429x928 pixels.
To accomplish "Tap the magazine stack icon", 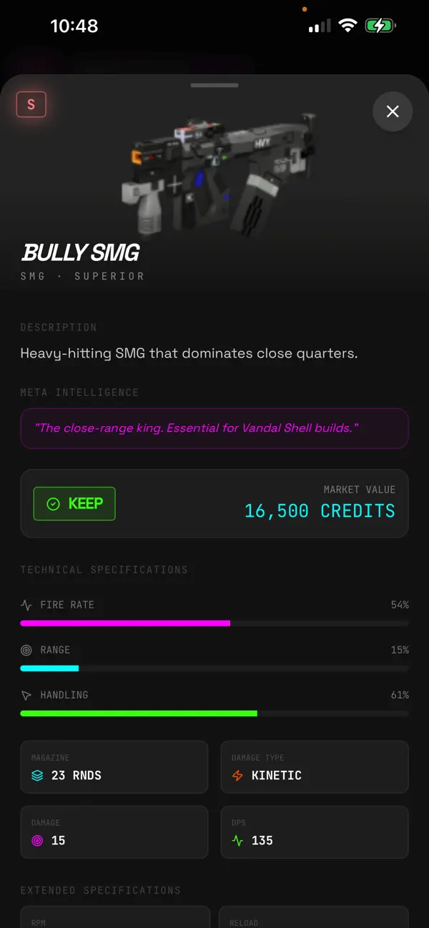I will [38, 776].
